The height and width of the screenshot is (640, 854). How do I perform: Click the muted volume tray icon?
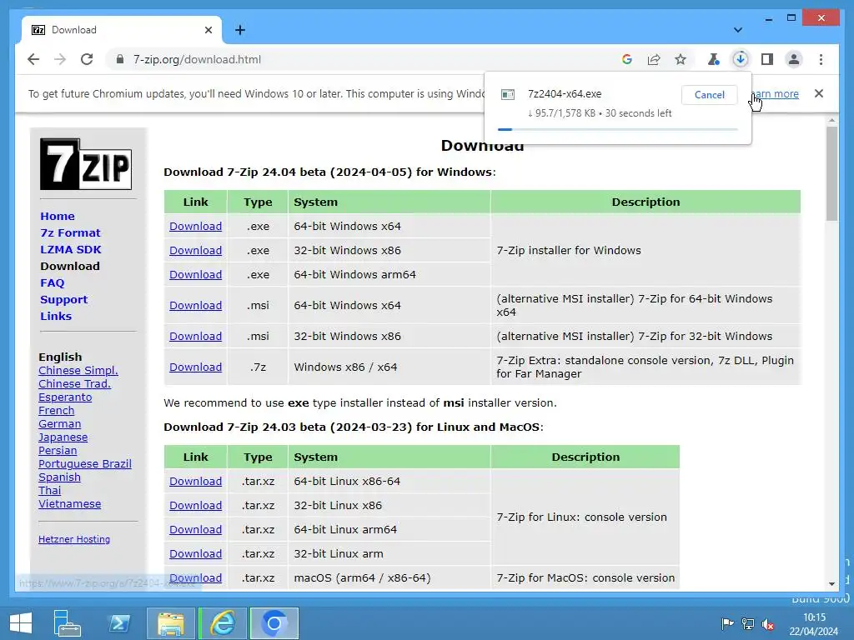[768, 624]
